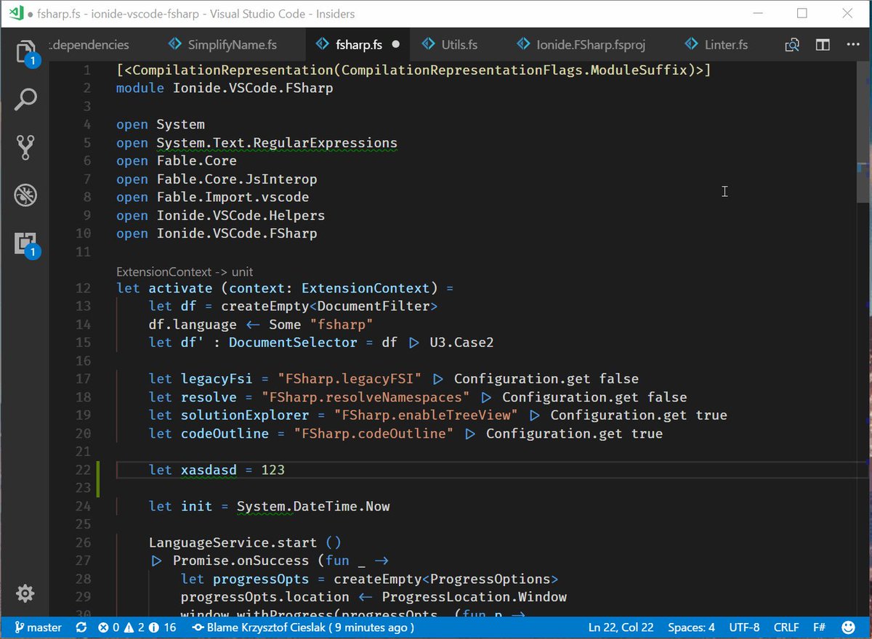
Task: Open the Source Control view
Action: coord(25,147)
